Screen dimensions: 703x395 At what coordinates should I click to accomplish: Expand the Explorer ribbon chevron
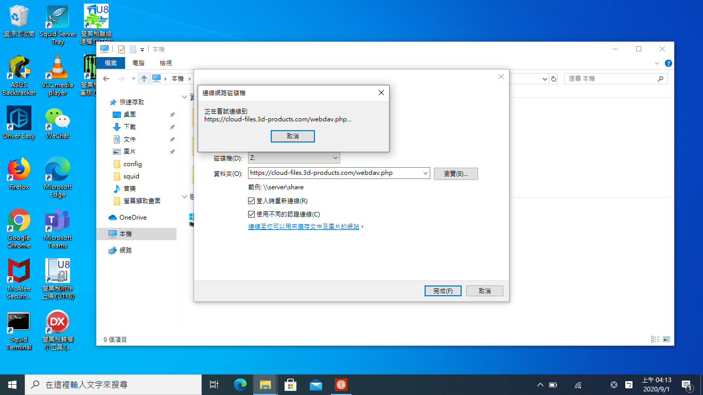coord(657,63)
